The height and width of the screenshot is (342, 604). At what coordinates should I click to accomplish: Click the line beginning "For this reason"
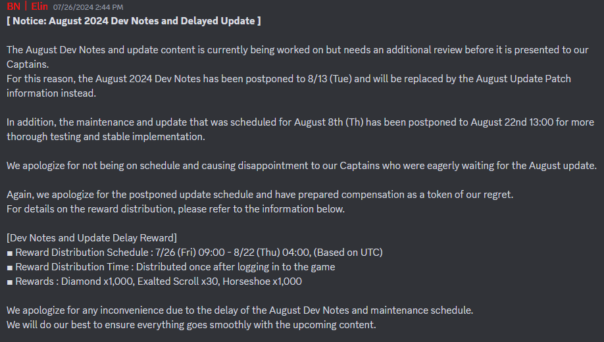pyautogui.click(x=289, y=79)
